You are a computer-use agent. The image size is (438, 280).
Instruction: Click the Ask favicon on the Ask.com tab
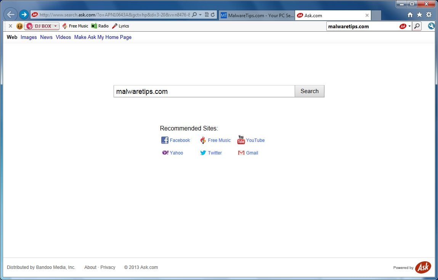[300, 15]
